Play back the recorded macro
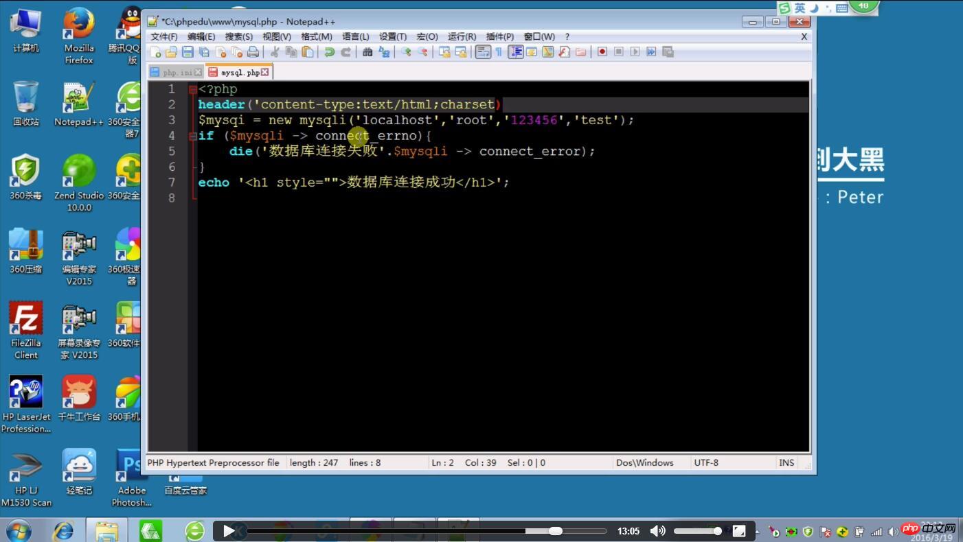 (635, 51)
